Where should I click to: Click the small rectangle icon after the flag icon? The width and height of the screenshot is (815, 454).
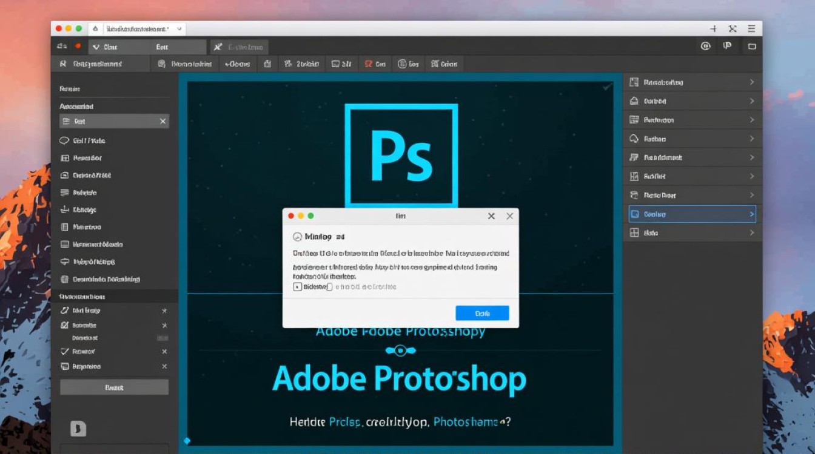[x=752, y=46]
